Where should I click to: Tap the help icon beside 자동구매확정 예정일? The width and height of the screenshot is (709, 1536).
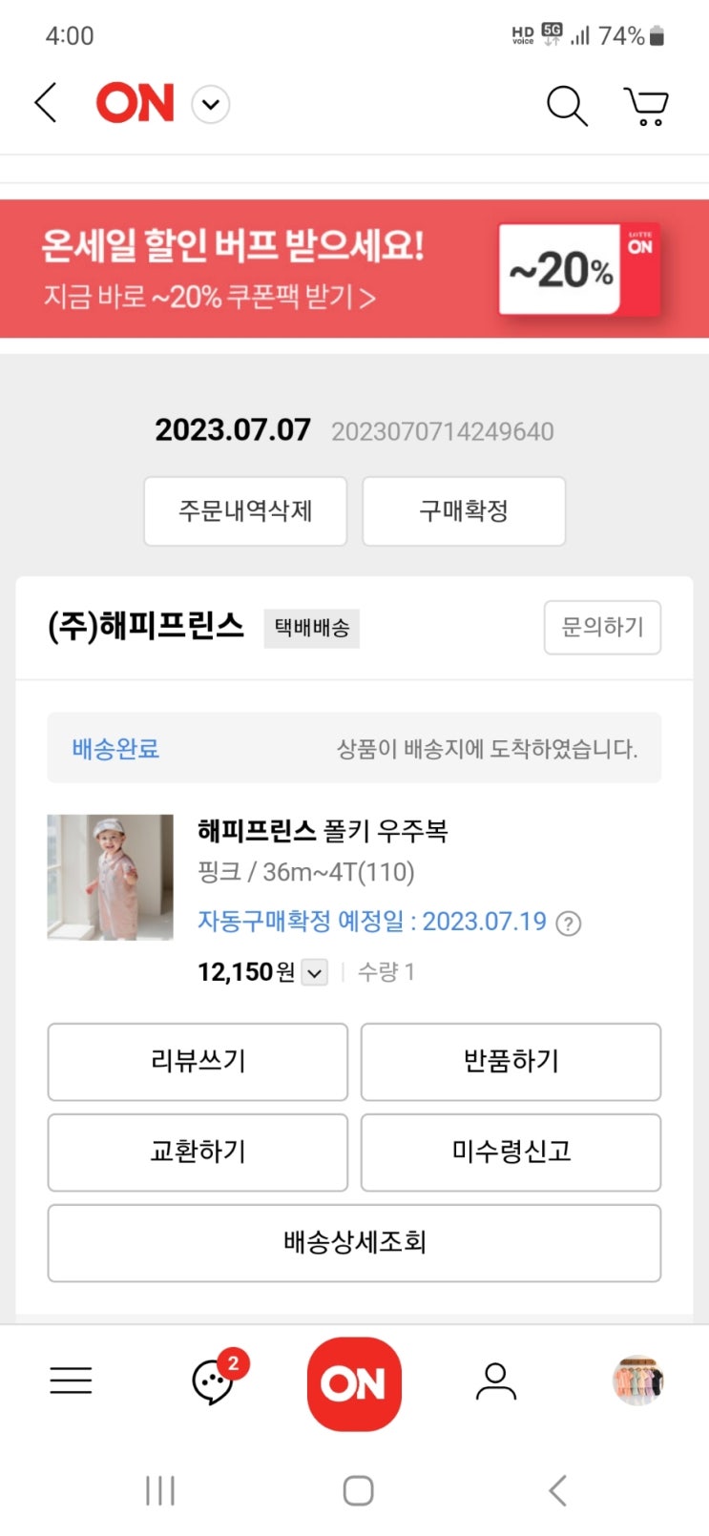click(569, 924)
